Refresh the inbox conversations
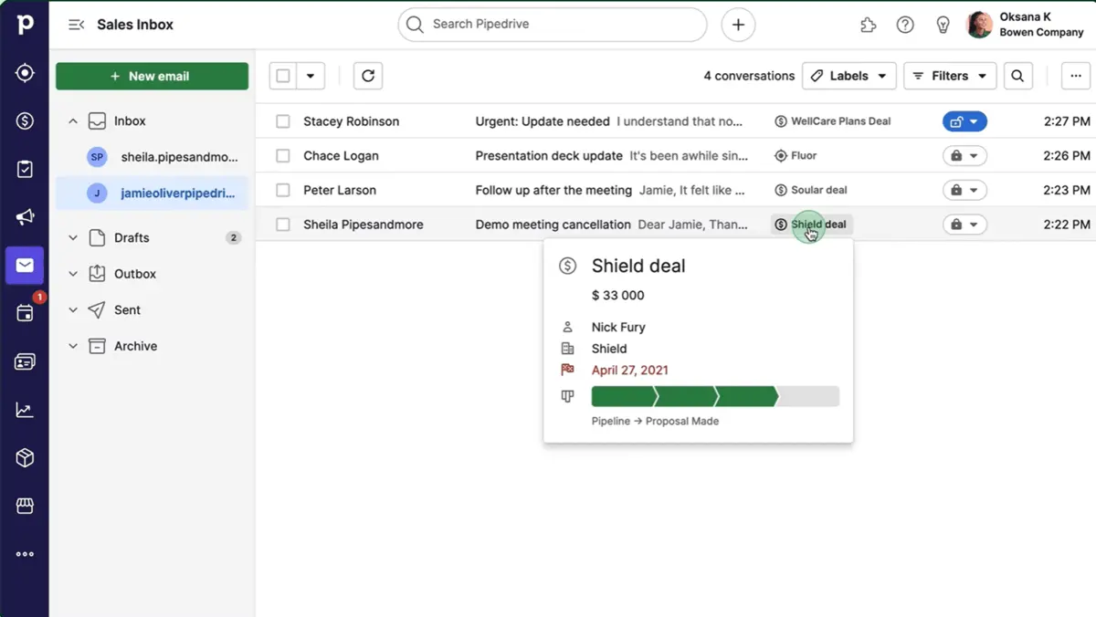 point(368,76)
